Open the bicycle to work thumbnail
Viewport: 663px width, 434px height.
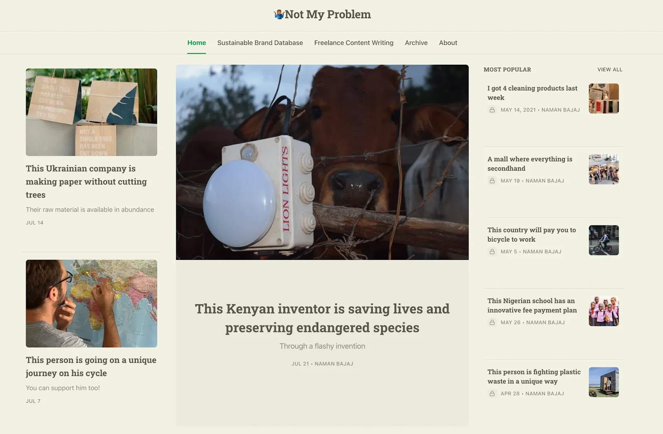604,240
